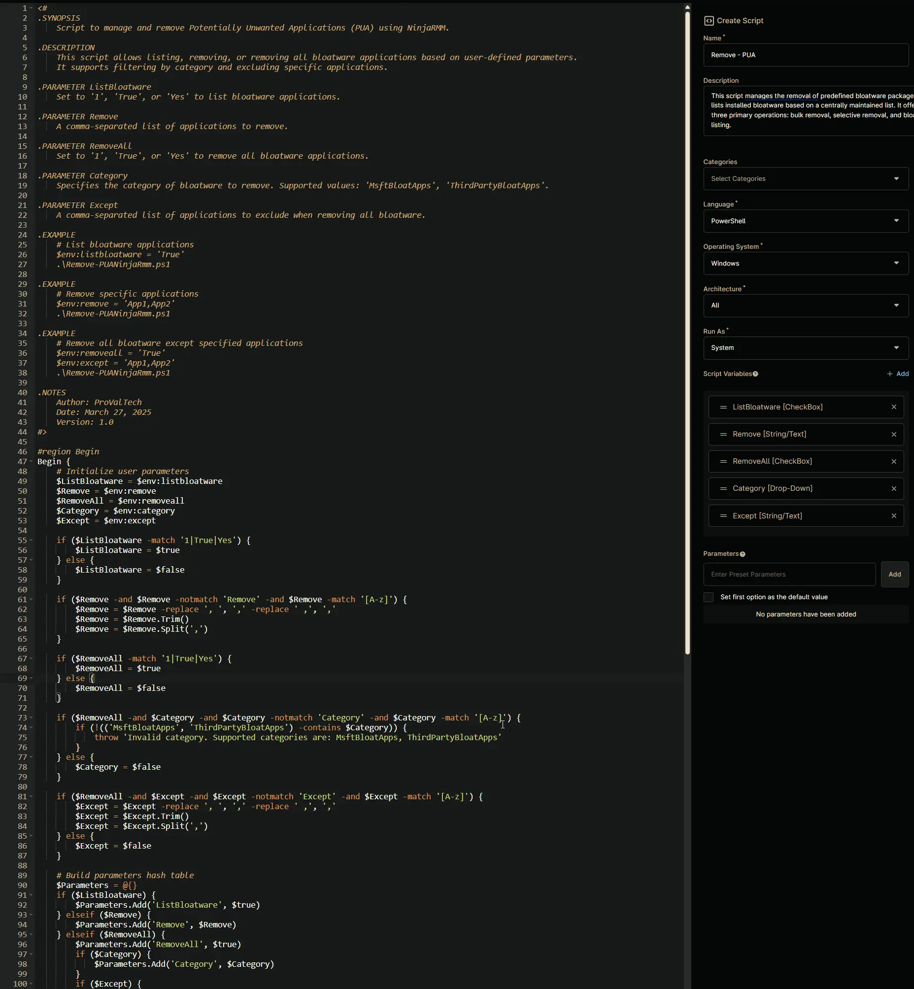
Task: Fold the if block at line 67
Action: pyautogui.click(x=32, y=658)
